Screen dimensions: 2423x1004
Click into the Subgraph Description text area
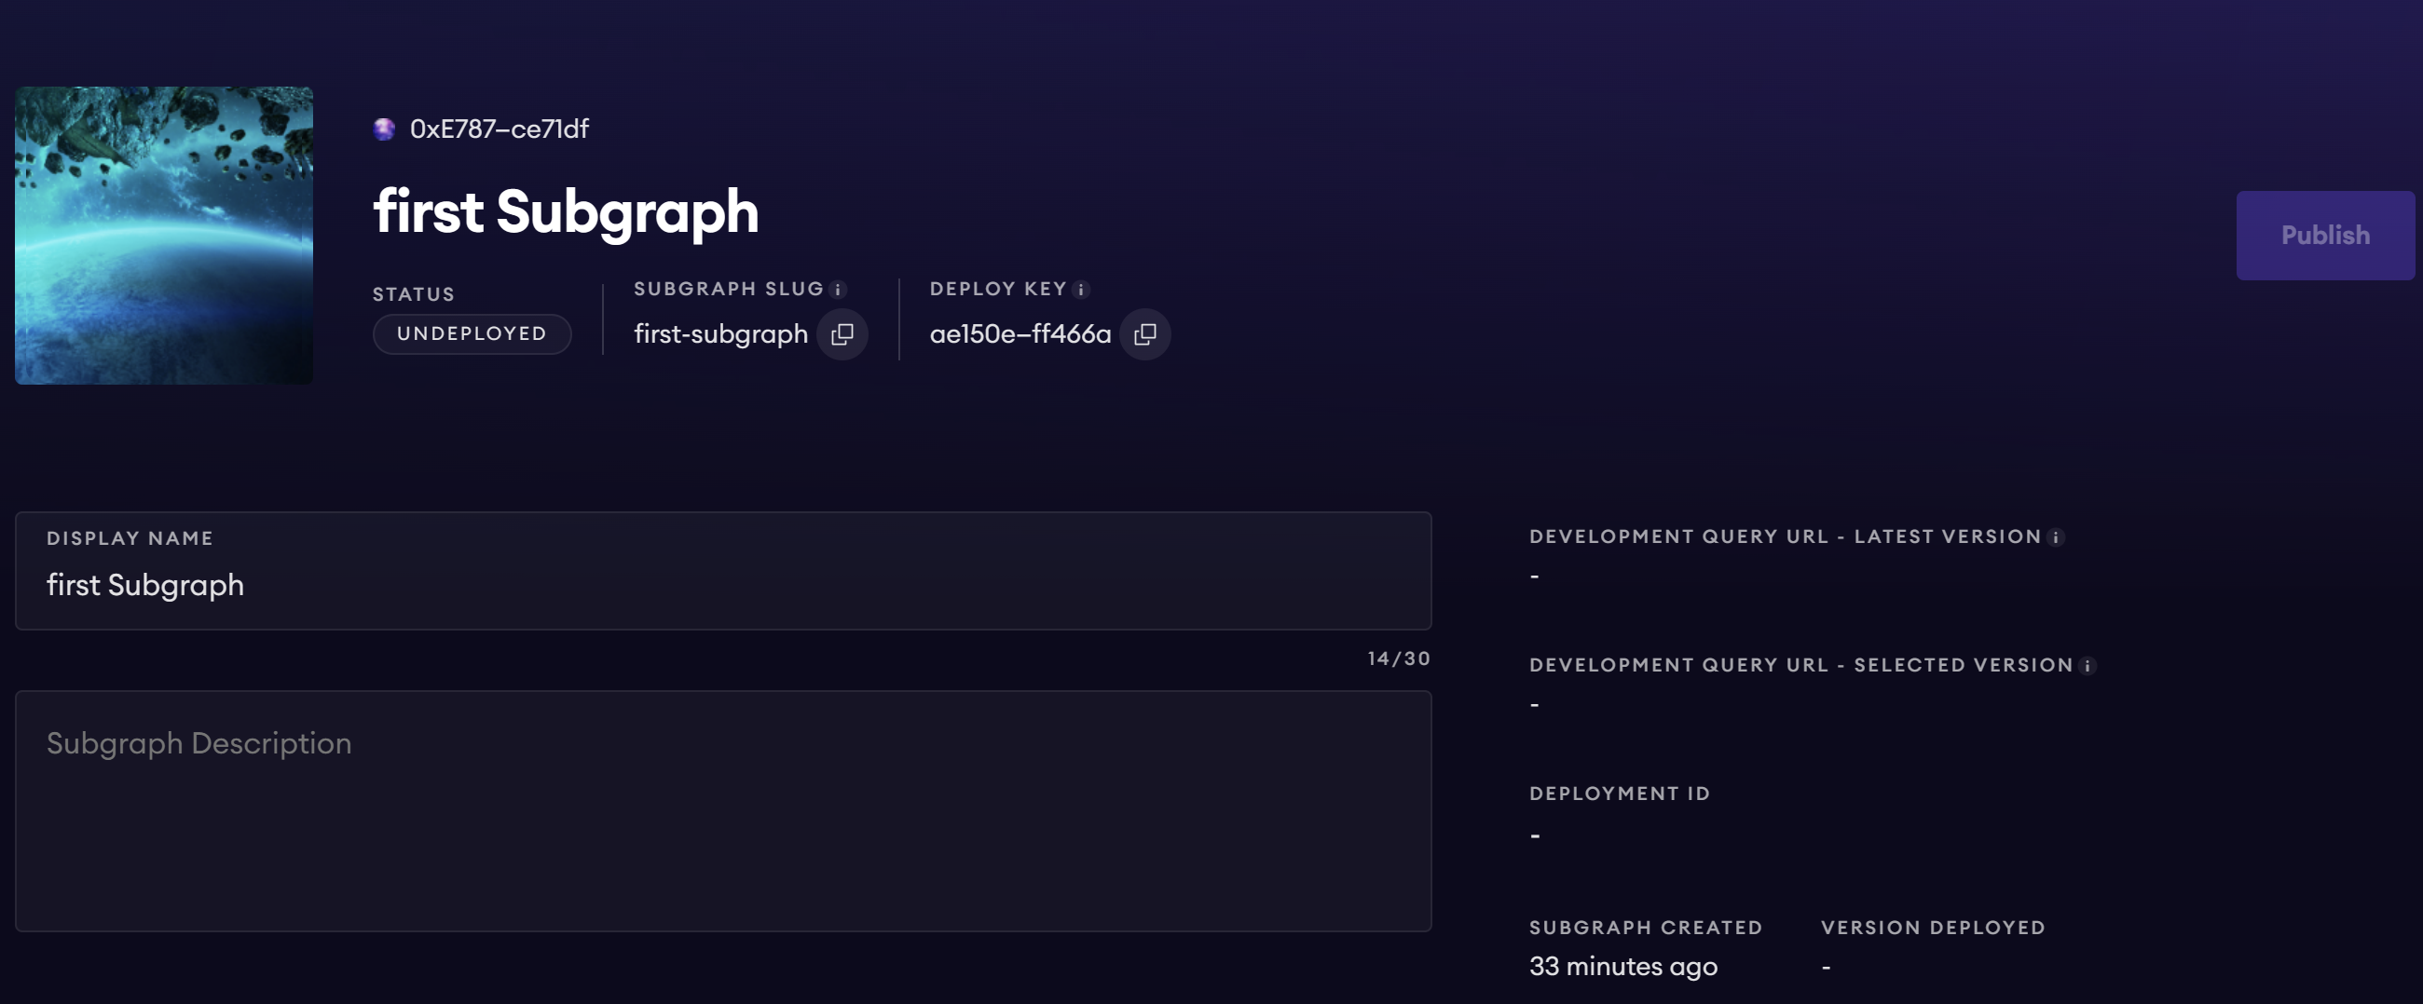coord(722,810)
